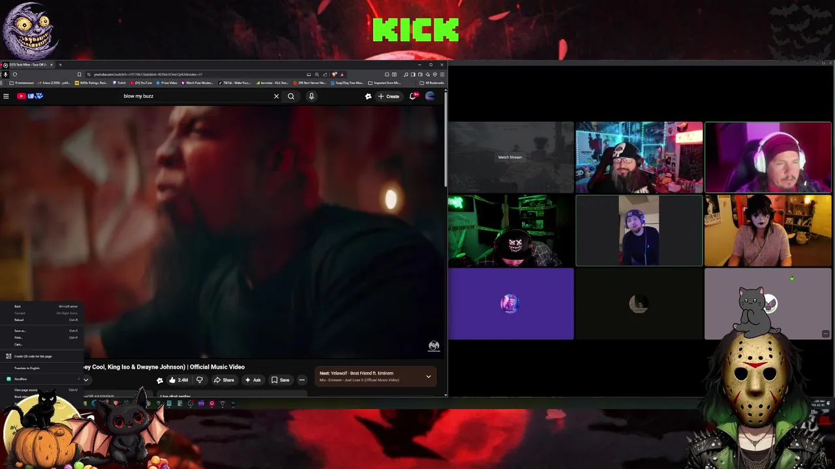This screenshot has width=835, height=469.
Task: Open the All Bookmarks folder
Action: click(x=432, y=83)
